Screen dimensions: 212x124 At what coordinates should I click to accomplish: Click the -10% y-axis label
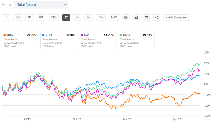[x=207, y=95]
